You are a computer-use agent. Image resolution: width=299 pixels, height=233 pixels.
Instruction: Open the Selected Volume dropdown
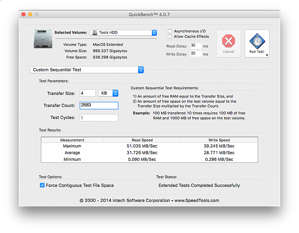point(123,33)
